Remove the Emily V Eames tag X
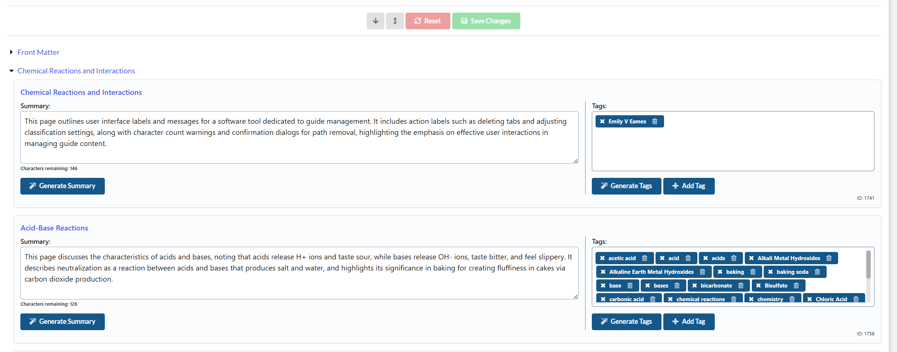This screenshot has height=352, width=897. pos(603,122)
